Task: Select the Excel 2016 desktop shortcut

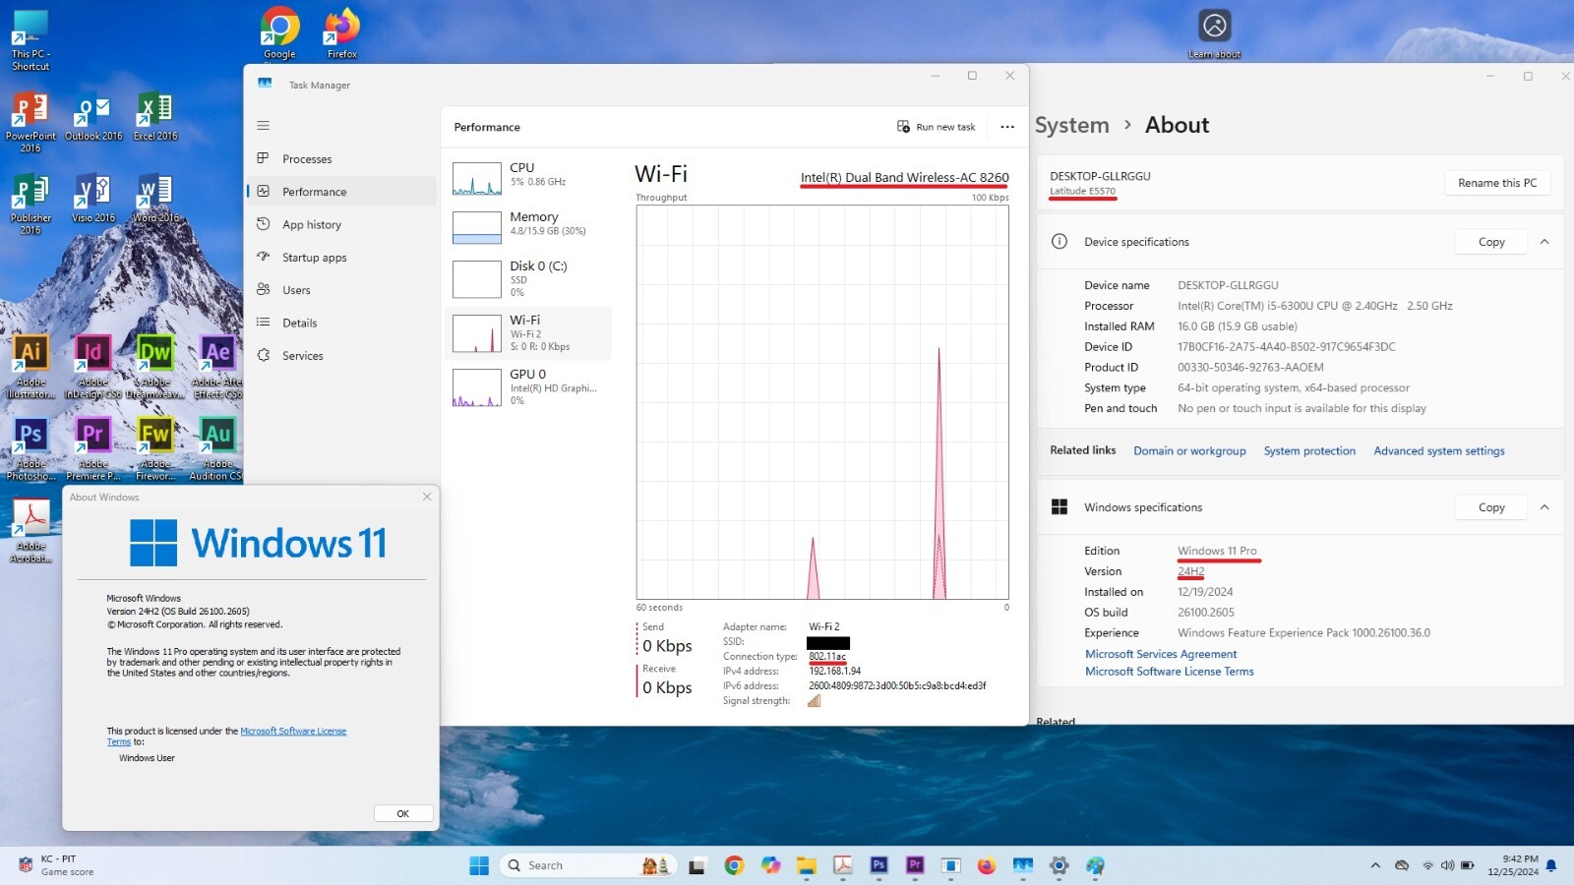Action: click(x=155, y=118)
